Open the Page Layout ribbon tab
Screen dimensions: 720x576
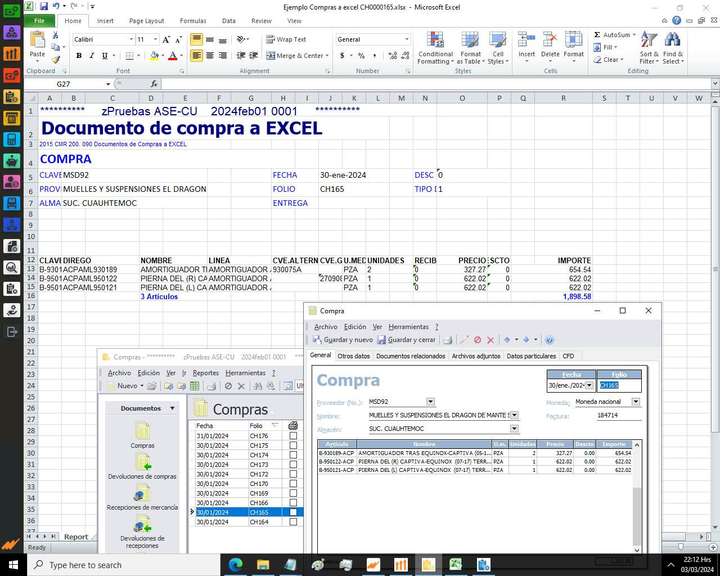tap(146, 21)
